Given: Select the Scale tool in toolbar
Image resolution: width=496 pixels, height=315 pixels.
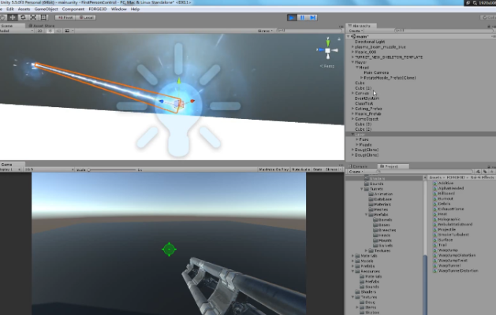Looking at the screenshot, I should click(33, 17).
